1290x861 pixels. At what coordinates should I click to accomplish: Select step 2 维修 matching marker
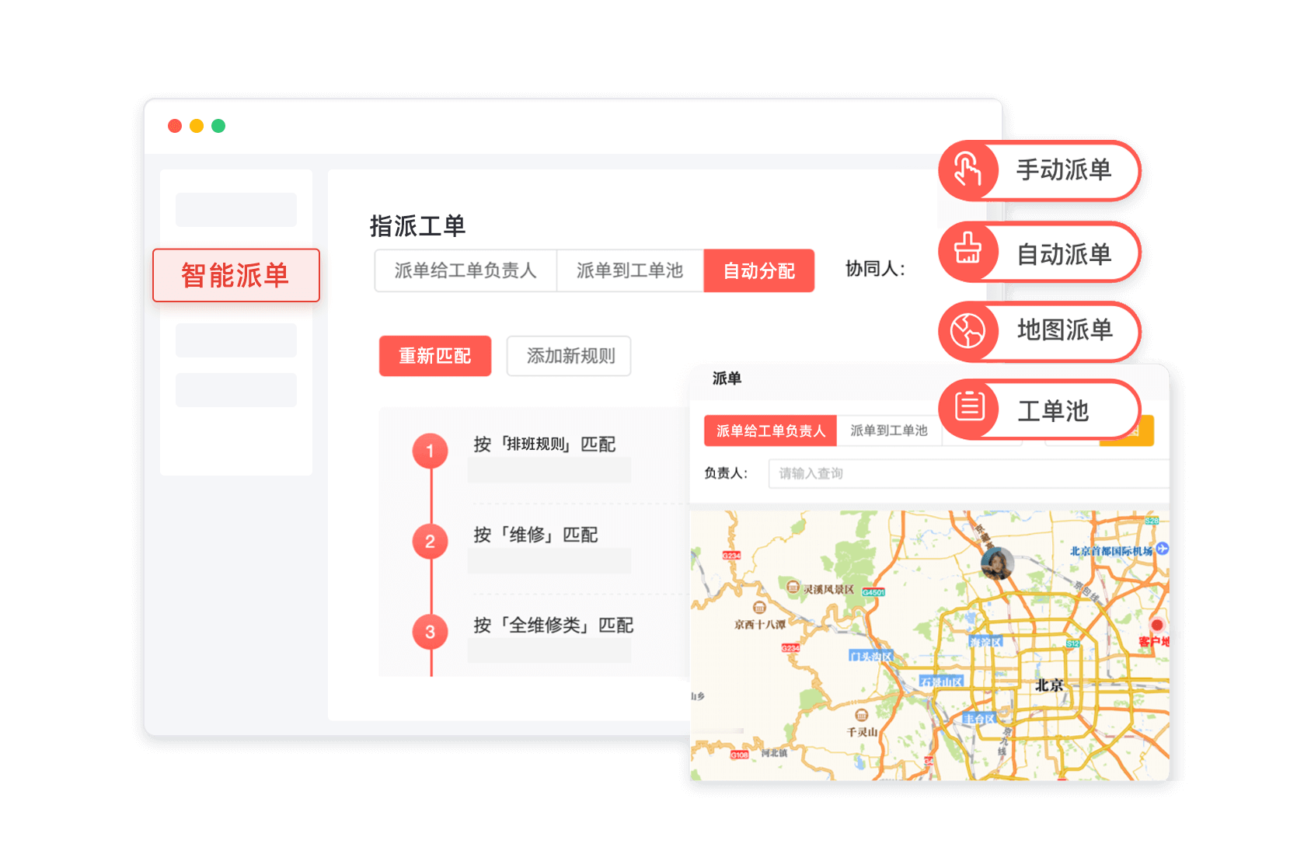[x=430, y=542]
